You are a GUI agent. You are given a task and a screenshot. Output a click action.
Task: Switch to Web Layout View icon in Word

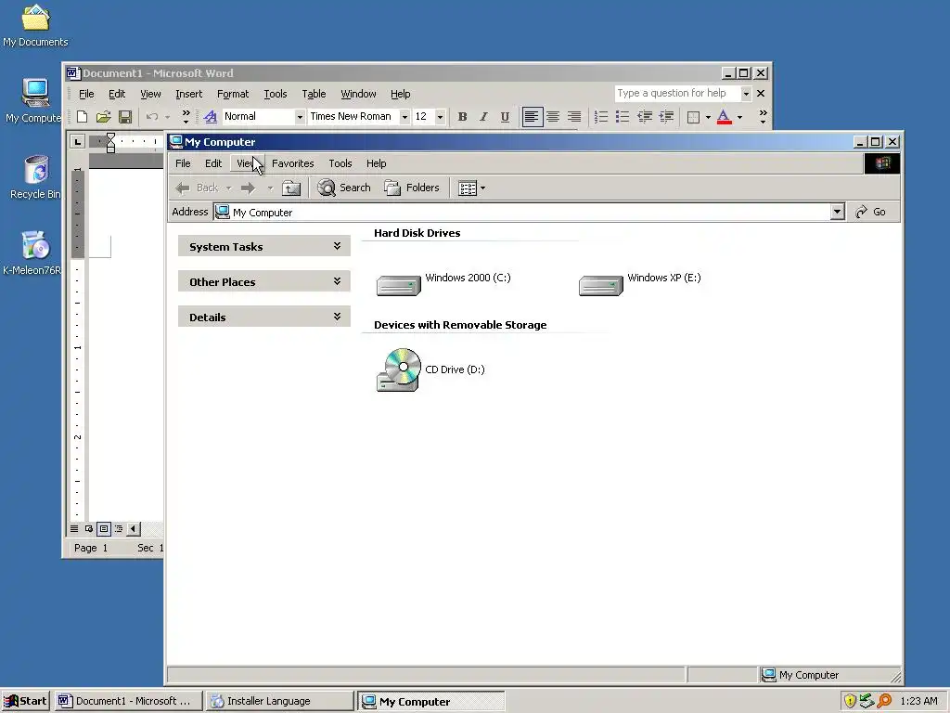tap(89, 528)
